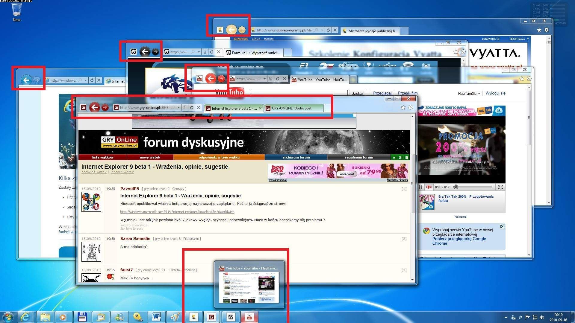Go back in the GRY-OnLine browser window
Image resolution: width=575 pixels, height=323 pixels.
95,107
